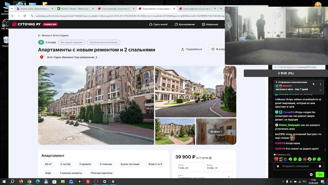
Task: Open the tab search dropdown arrow
Action: coord(12,9)
